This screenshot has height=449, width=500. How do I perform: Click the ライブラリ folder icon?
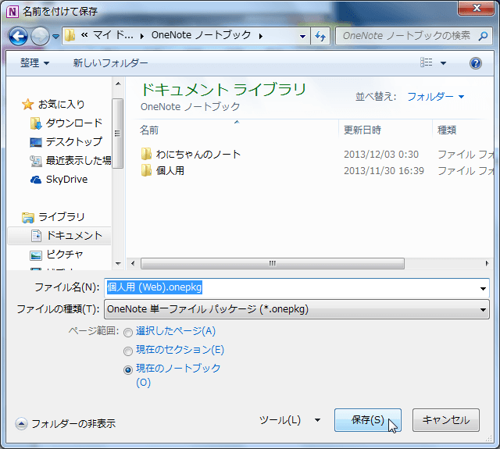pyautogui.click(x=28, y=217)
